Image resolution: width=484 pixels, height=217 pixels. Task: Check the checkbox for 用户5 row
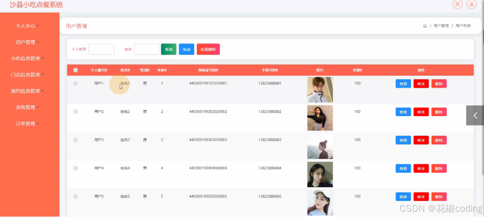click(x=76, y=196)
